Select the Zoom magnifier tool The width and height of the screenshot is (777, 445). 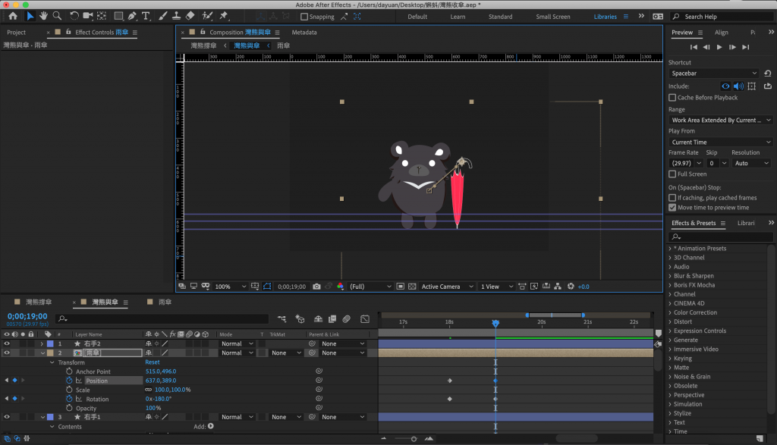tap(57, 16)
